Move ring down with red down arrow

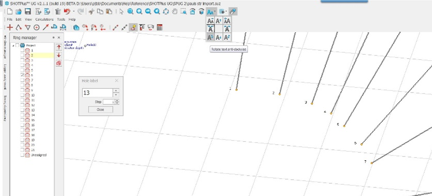[59, 55]
